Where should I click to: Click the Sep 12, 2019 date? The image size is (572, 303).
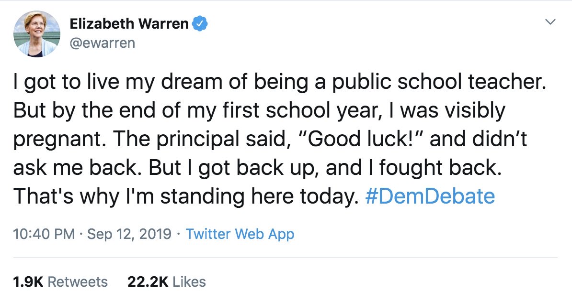(x=129, y=234)
